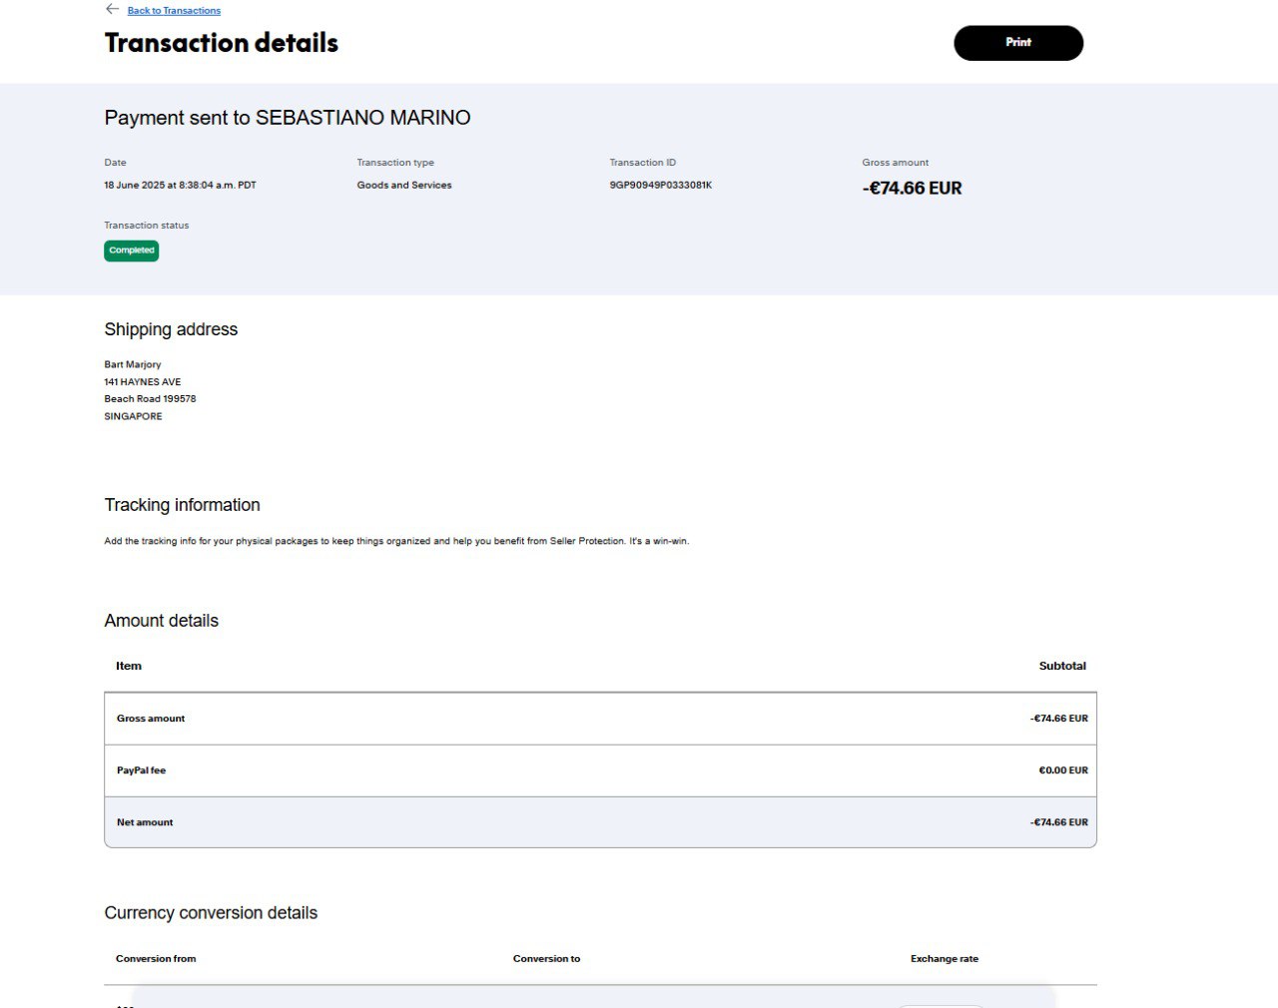Open the Back to Transactions link

pos(174,11)
